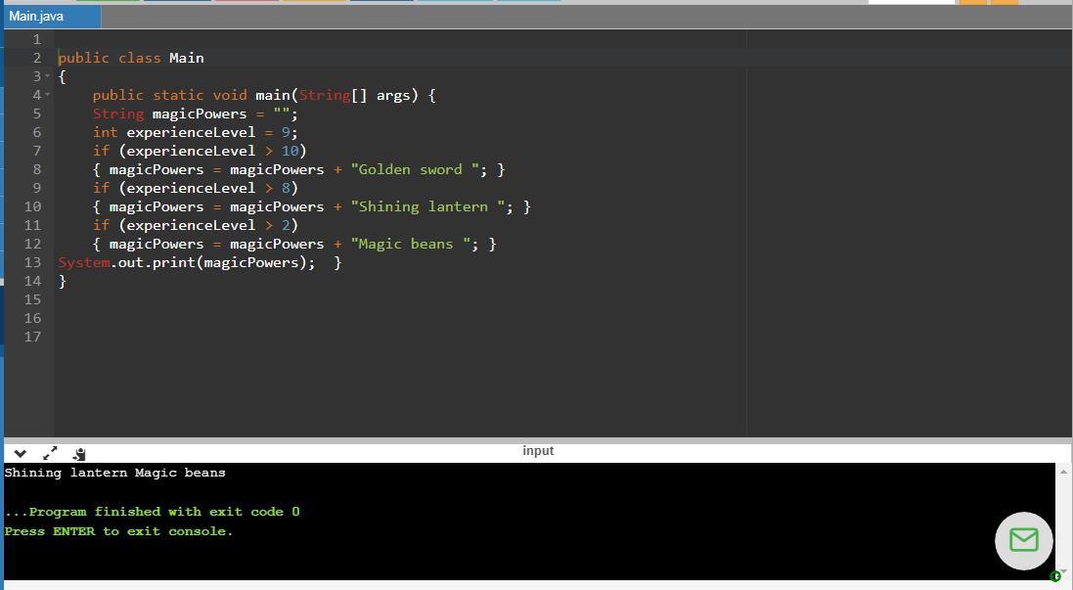Click line number 16 in the gutter
Viewport: 1073px width, 590px height.
(33, 318)
